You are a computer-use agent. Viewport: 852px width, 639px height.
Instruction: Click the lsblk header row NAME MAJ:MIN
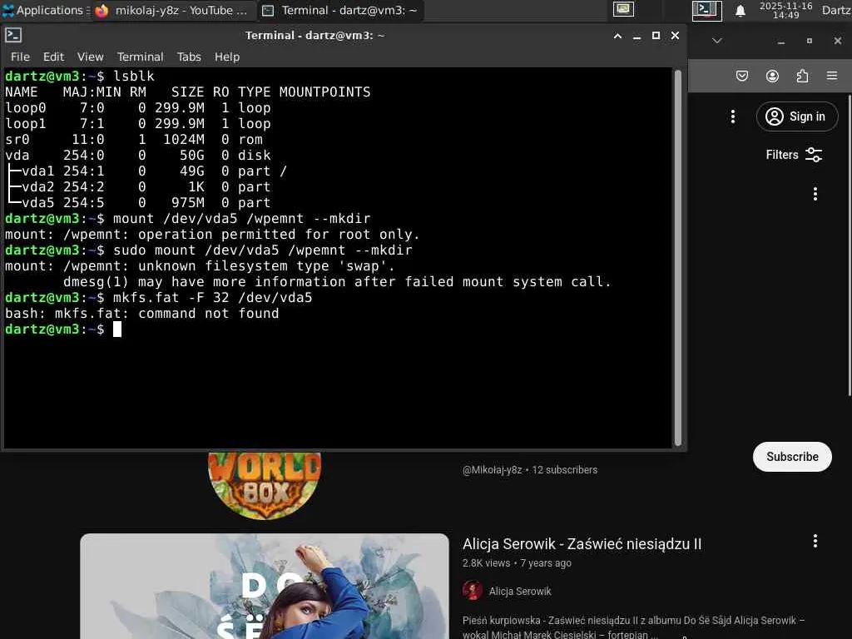tap(187, 92)
